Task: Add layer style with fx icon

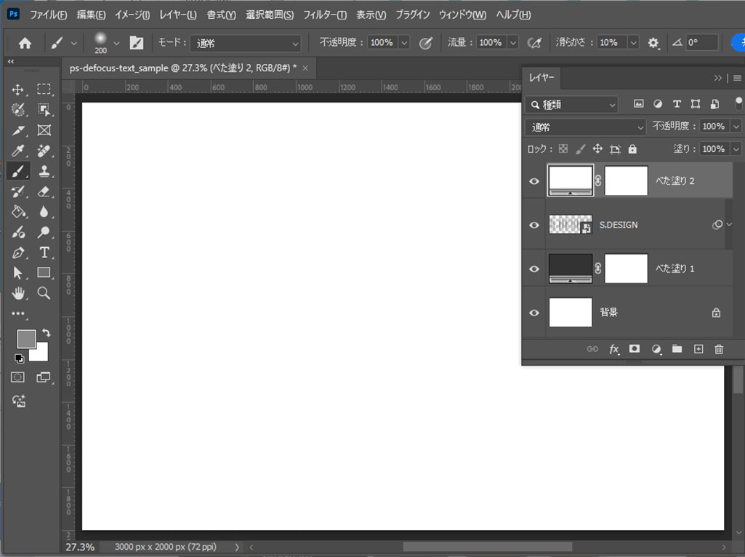Action: [614, 349]
